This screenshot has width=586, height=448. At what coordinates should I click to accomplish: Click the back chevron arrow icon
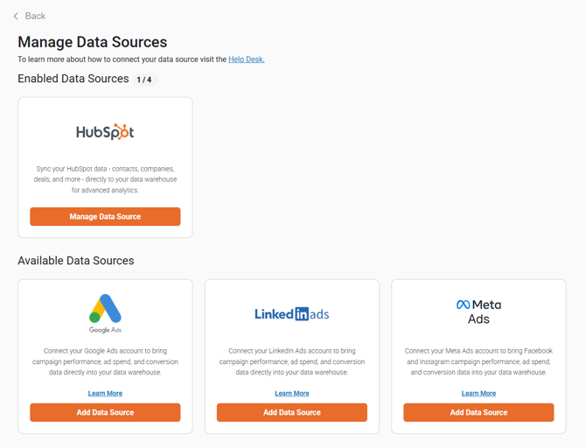pyautogui.click(x=16, y=16)
